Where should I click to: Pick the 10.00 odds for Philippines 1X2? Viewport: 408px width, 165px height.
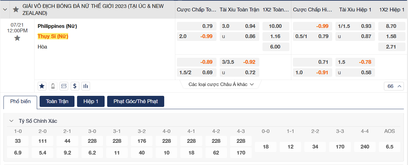tap(275, 26)
